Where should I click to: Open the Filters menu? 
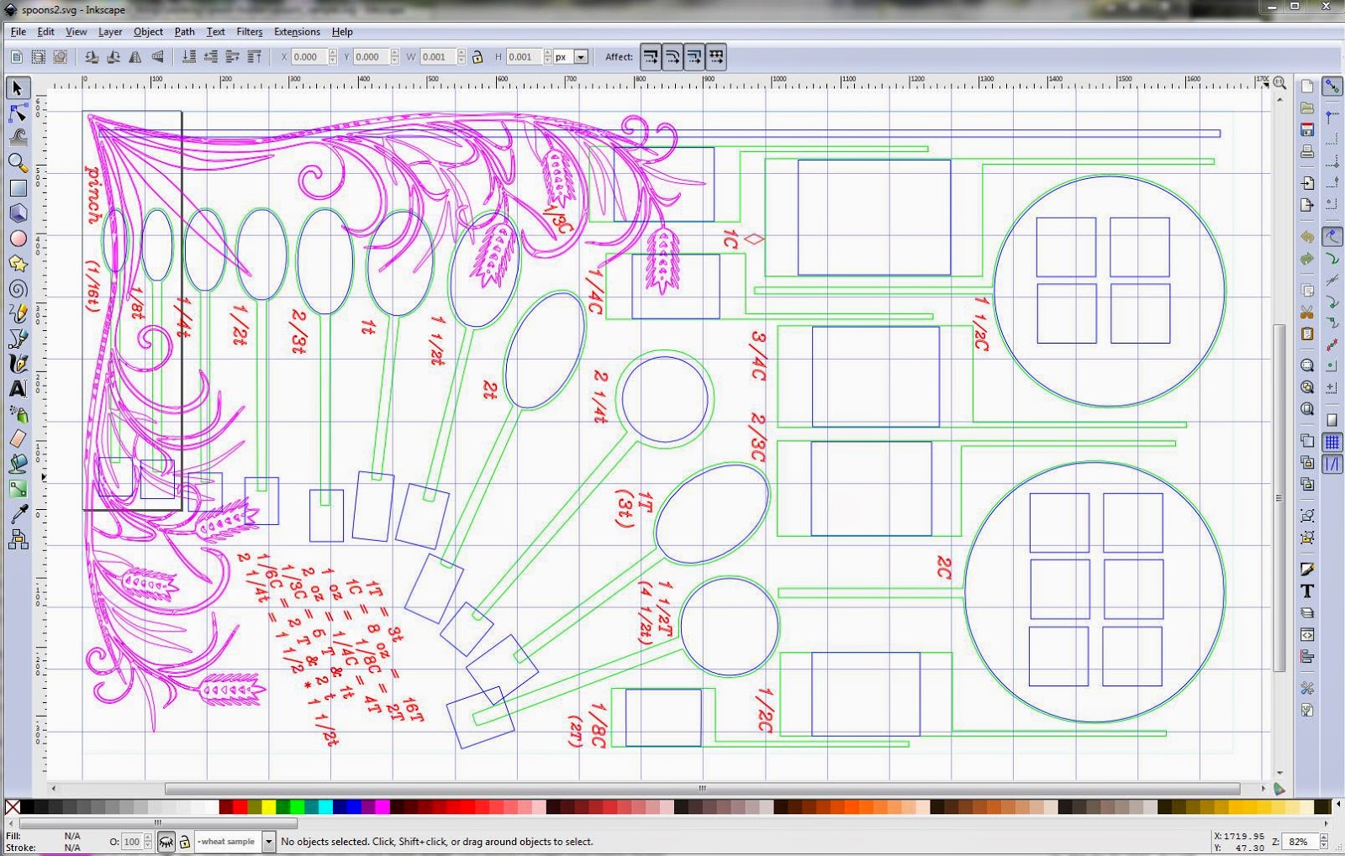point(249,32)
